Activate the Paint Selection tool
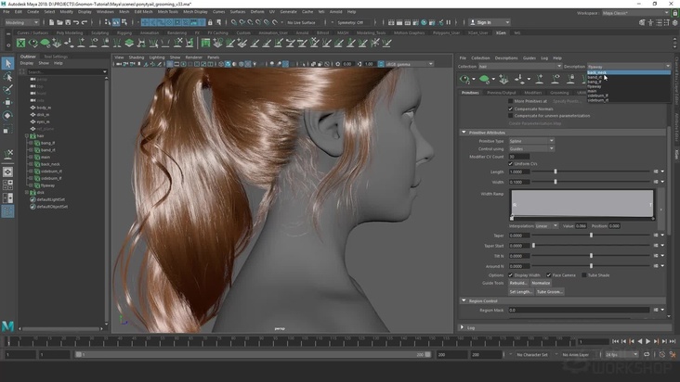The image size is (680, 382). pyautogui.click(x=7, y=90)
